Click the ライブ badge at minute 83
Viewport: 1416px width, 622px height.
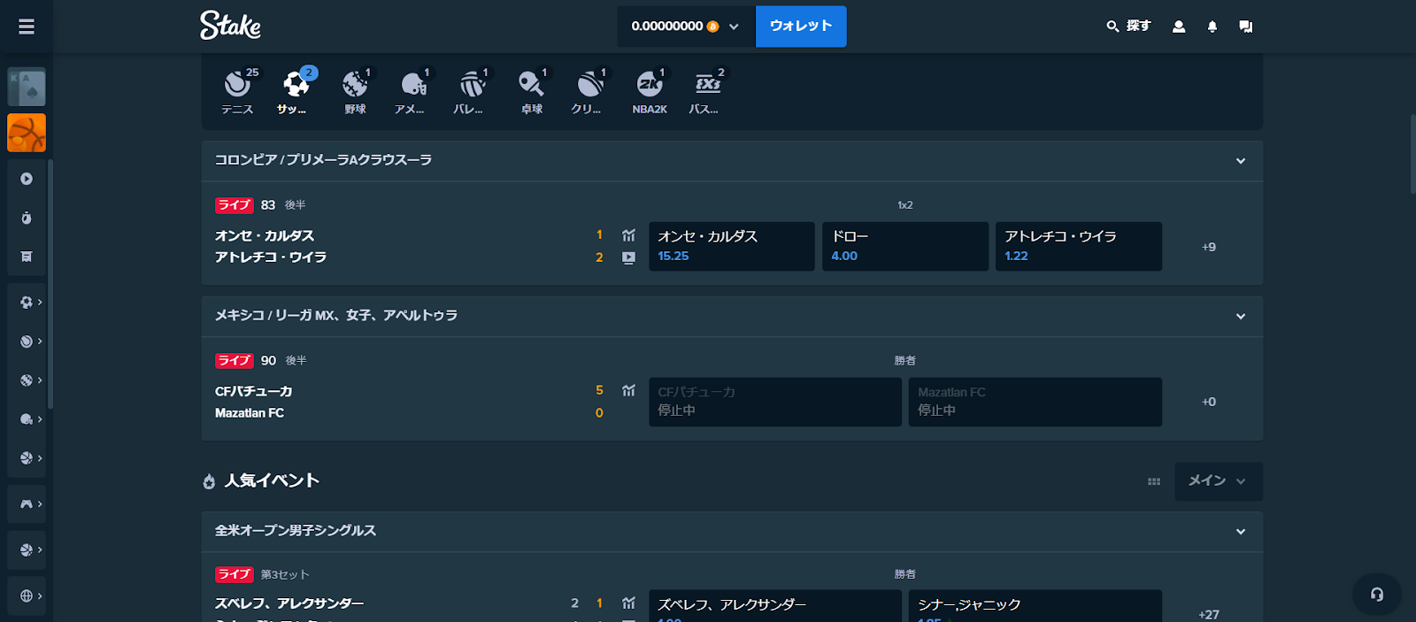pos(235,205)
